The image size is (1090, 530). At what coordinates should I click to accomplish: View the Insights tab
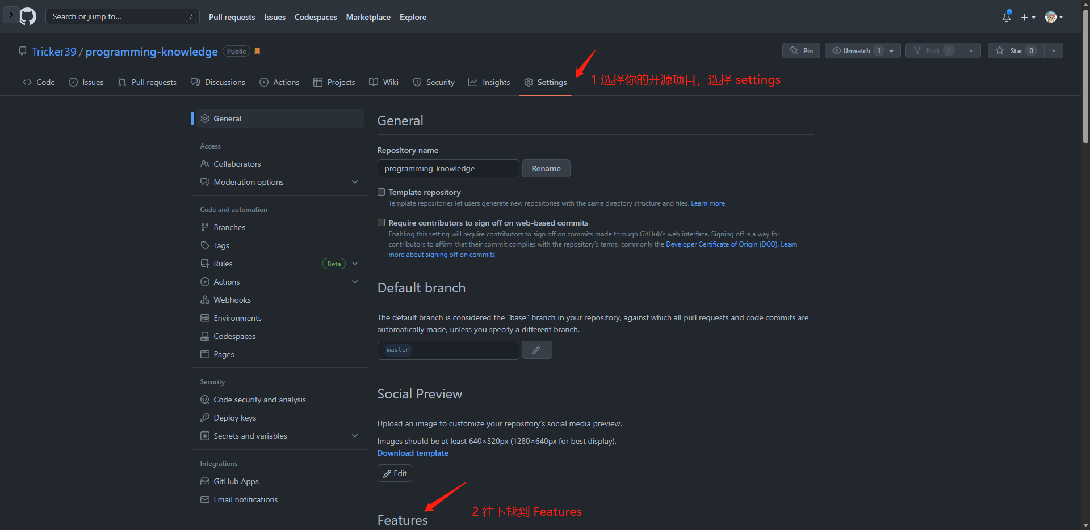(x=489, y=82)
